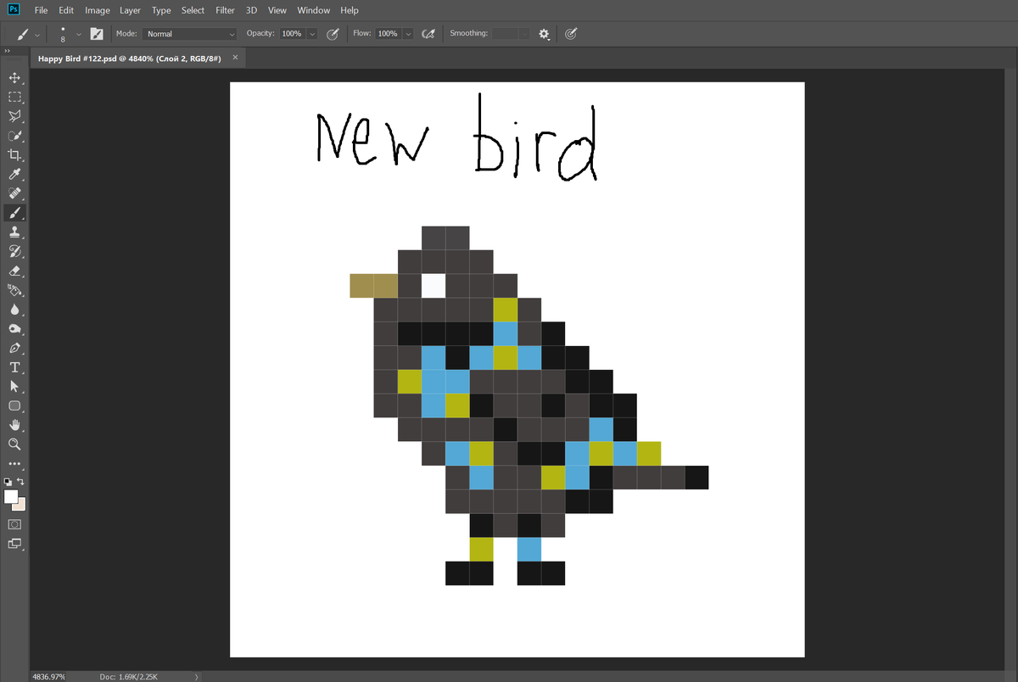Open the Flow slider dropdown arrow

click(x=408, y=34)
